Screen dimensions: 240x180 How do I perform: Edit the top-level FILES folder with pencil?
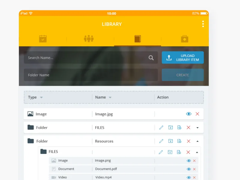pos(161,127)
